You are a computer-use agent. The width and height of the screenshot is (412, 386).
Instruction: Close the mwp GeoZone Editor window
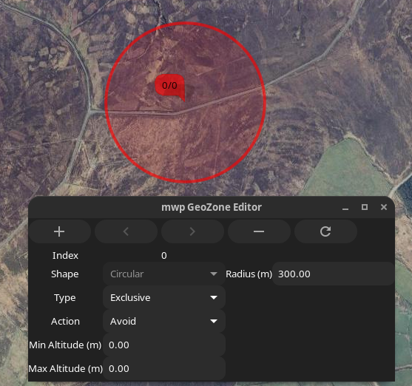pos(384,207)
